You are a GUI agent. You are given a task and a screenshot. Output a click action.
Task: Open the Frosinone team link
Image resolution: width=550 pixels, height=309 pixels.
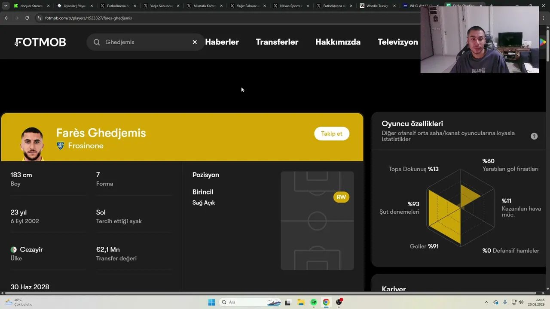point(86,146)
